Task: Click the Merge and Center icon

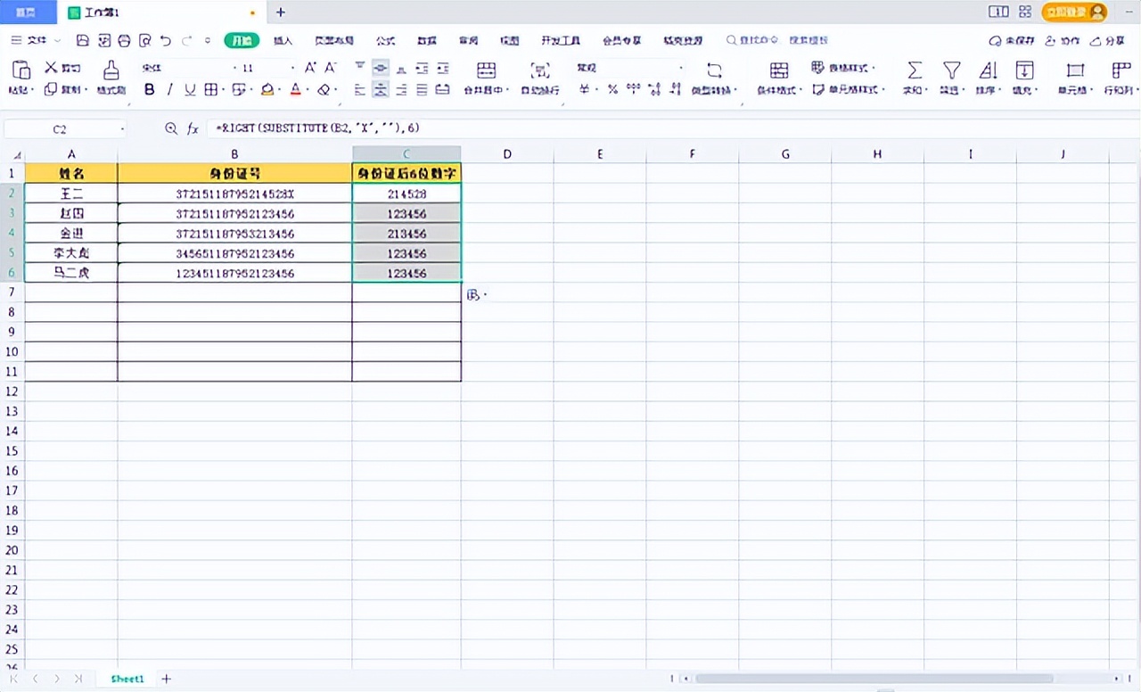Action: [x=486, y=70]
